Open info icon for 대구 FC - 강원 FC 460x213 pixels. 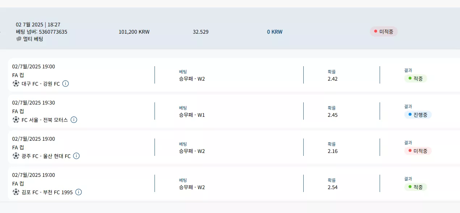(66, 84)
